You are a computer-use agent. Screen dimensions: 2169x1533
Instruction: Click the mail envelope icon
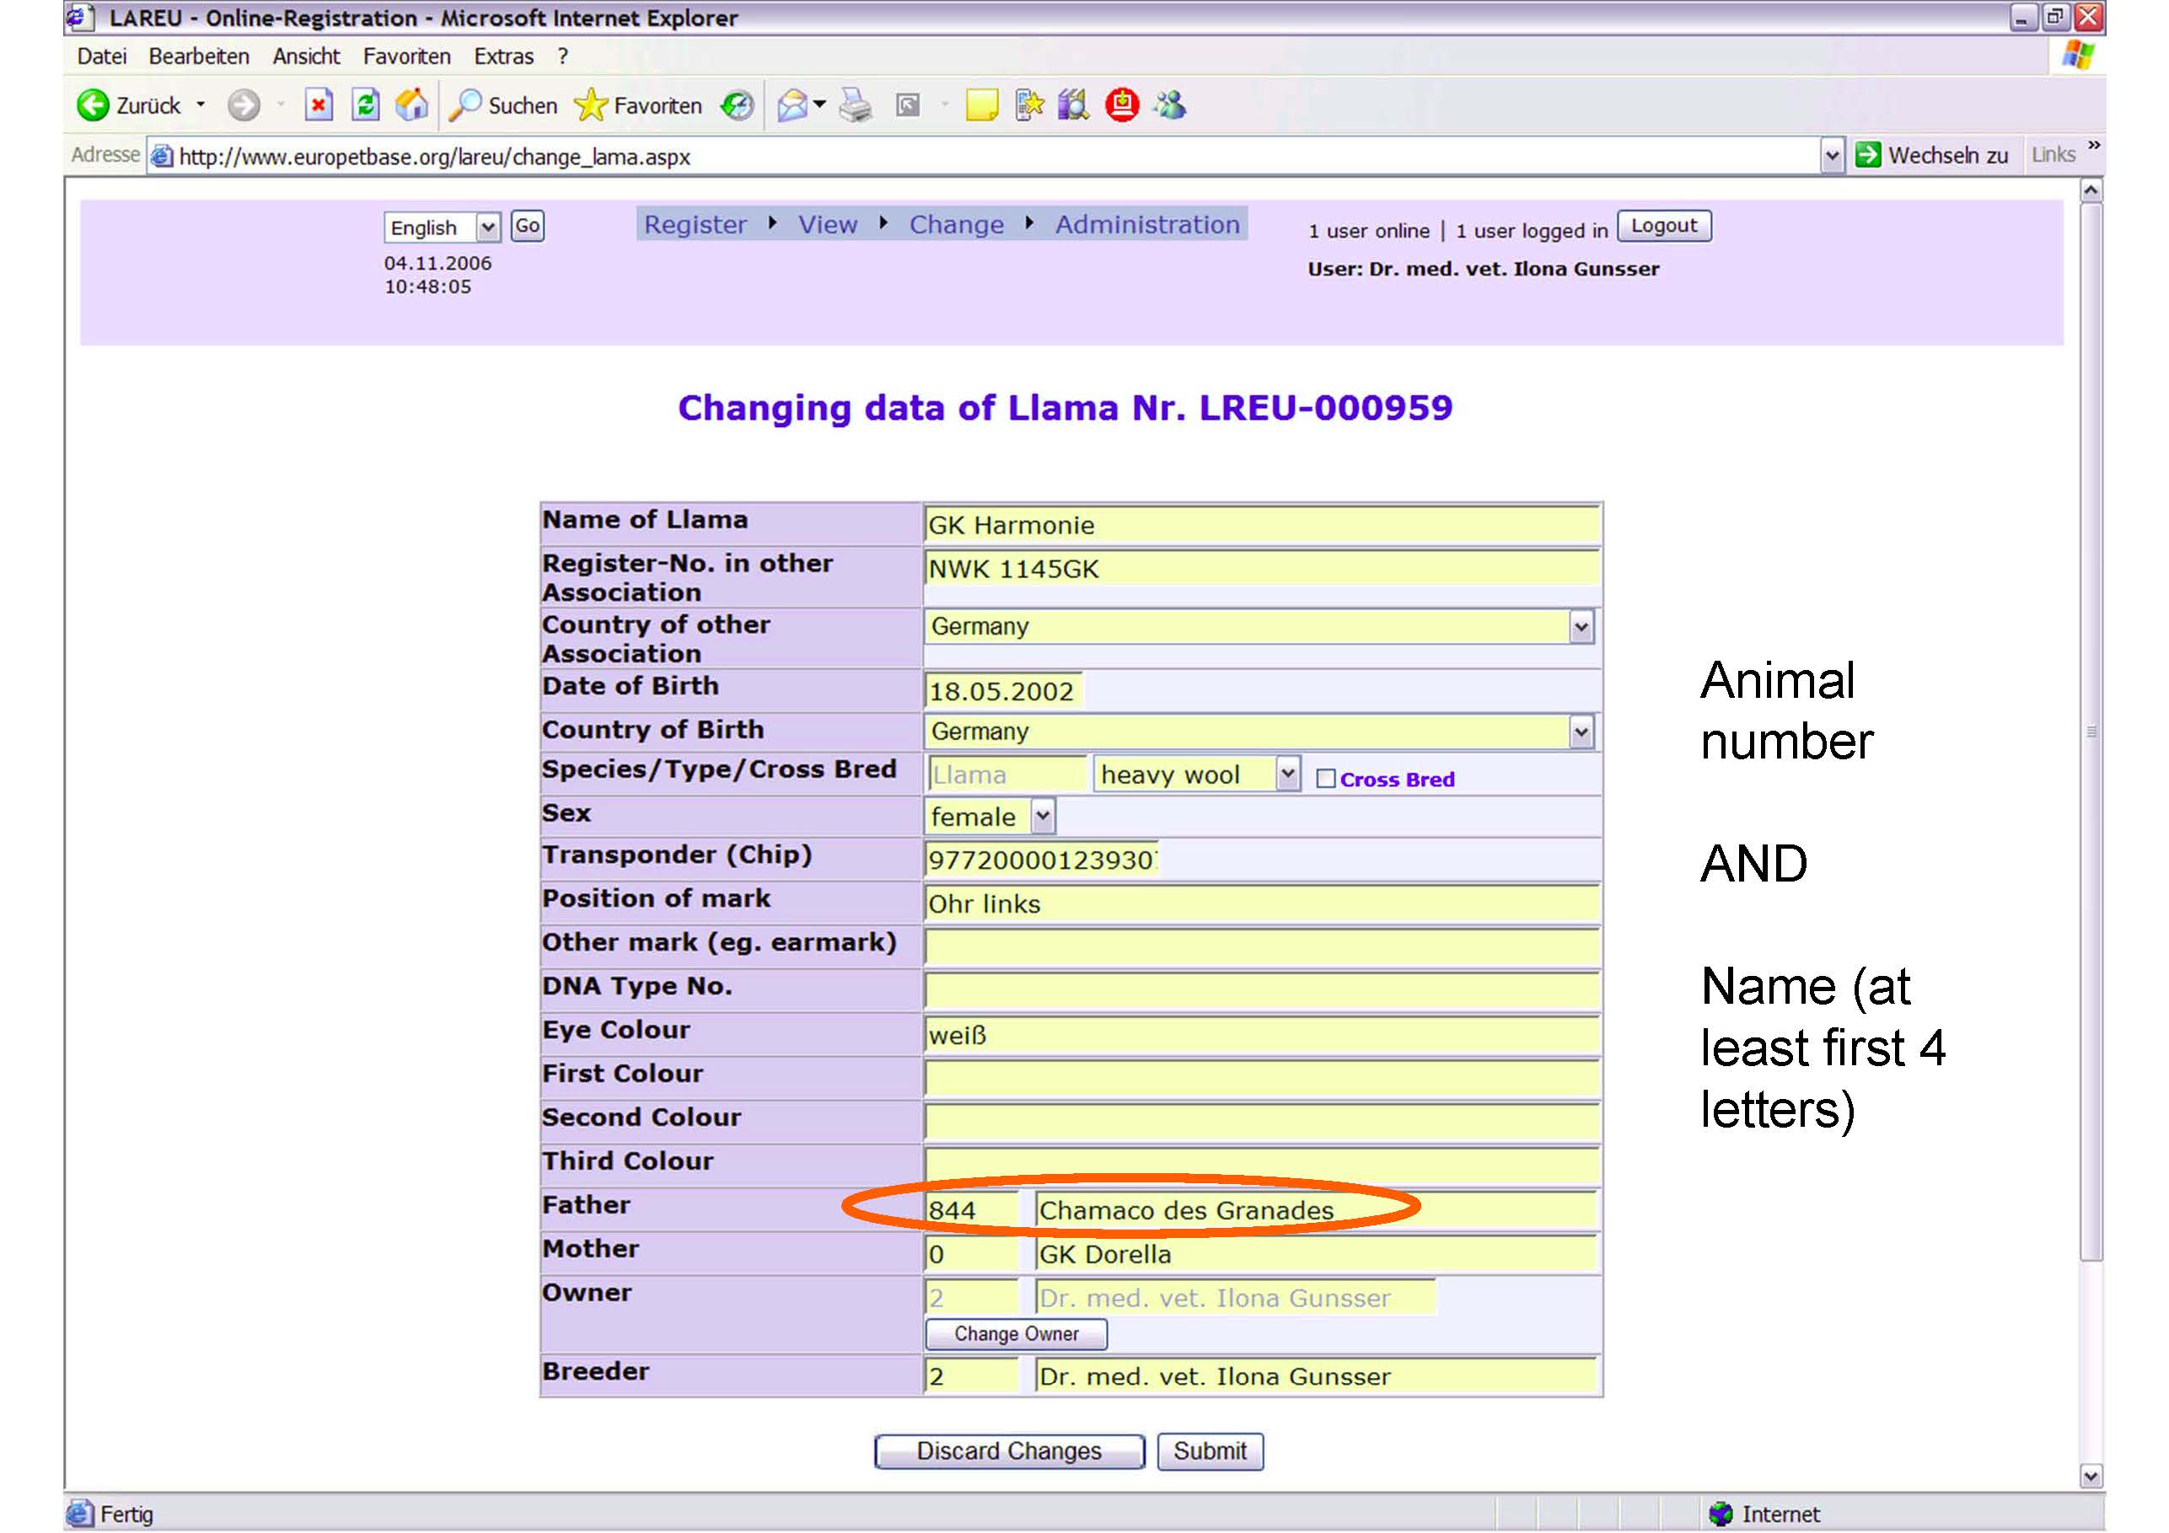(x=792, y=105)
